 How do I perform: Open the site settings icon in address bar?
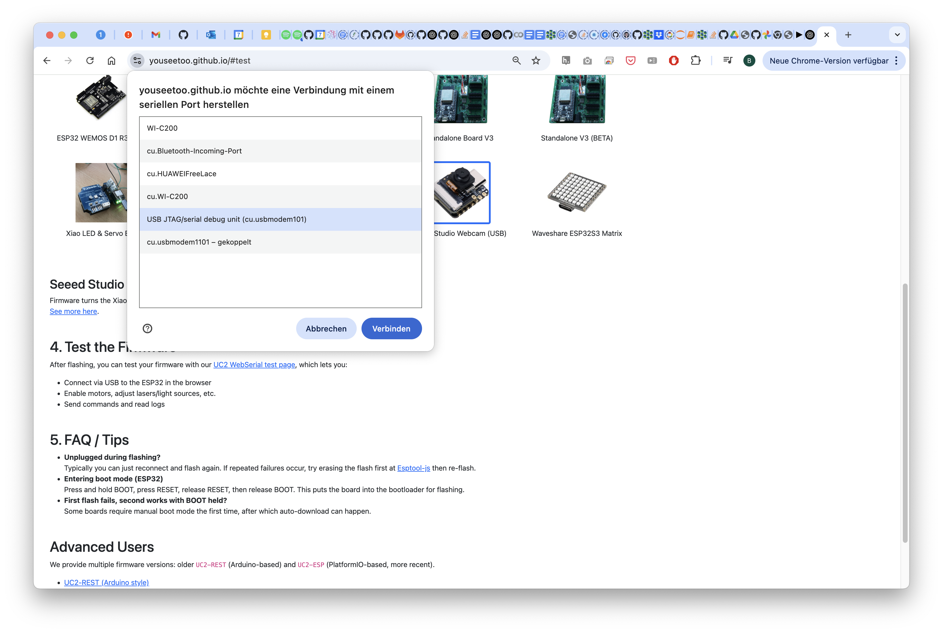pyautogui.click(x=137, y=61)
